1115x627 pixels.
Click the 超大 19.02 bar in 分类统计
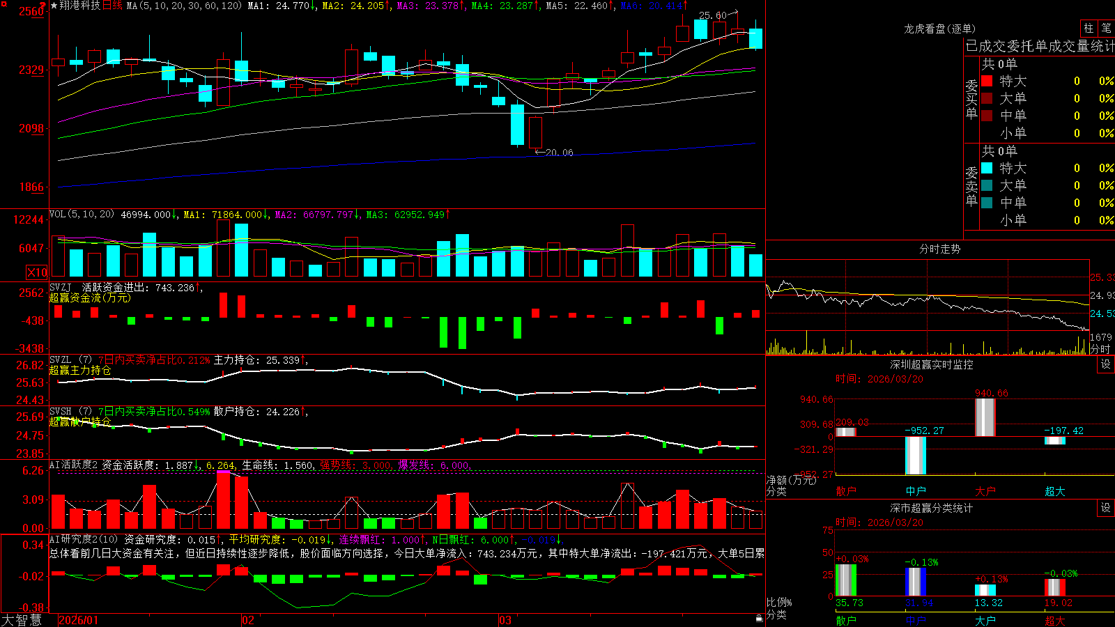1055,587
